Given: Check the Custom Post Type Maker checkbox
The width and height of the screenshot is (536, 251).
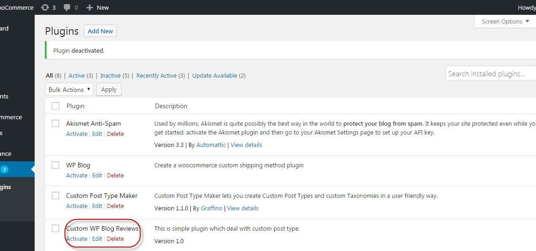Looking at the screenshot, I should pos(55,196).
